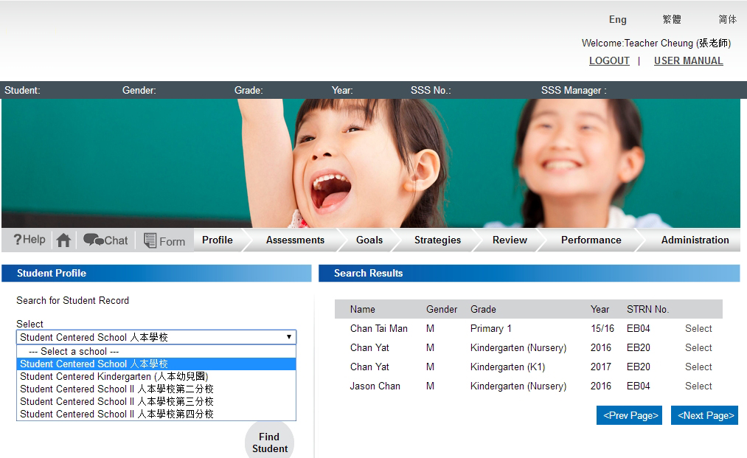
Task: Click the 'Welcome:Teacher Cheung (張老師)' text
Action: (656, 43)
